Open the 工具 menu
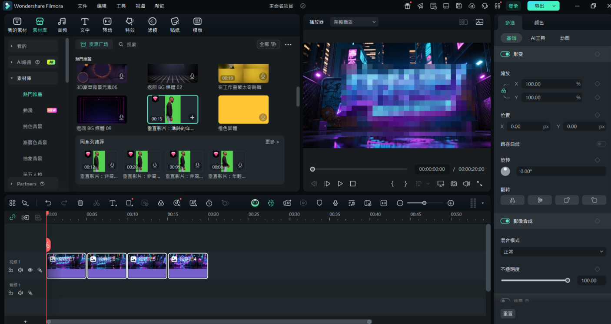 click(x=121, y=6)
